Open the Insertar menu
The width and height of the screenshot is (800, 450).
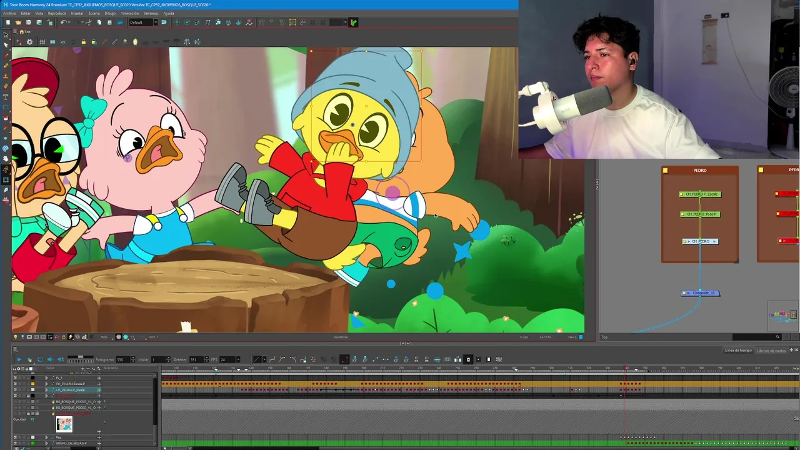click(x=77, y=13)
